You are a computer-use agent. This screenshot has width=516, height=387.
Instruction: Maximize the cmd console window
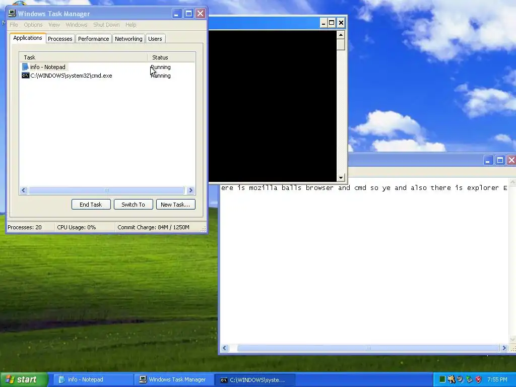pos(332,23)
